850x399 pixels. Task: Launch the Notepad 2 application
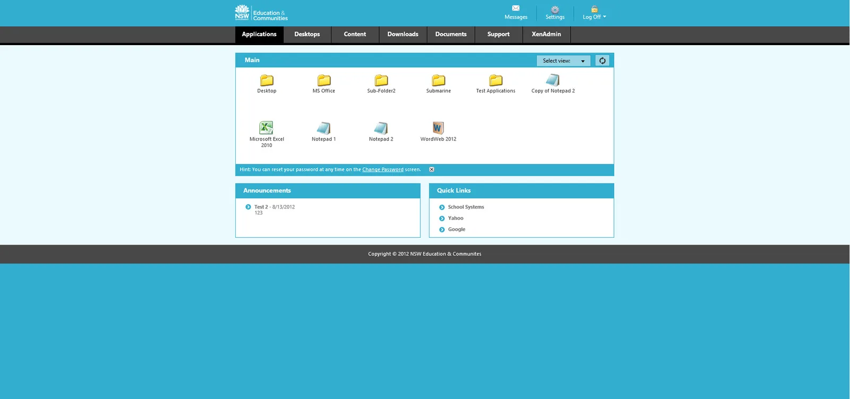point(381,128)
